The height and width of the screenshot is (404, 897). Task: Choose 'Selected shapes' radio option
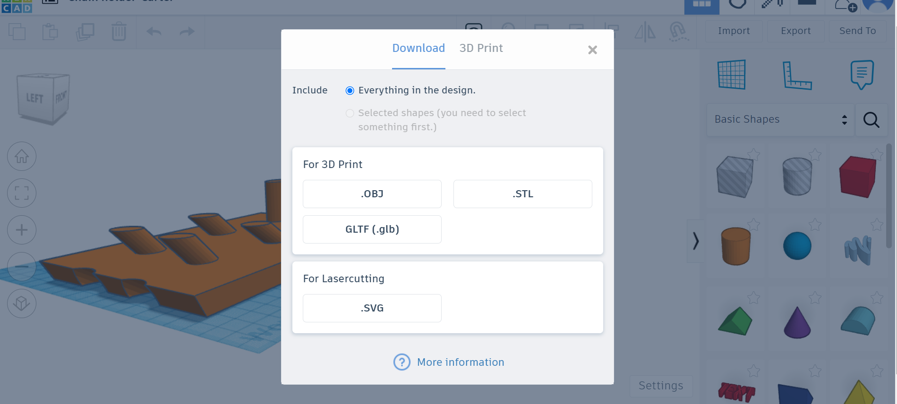[x=350, y=113]
